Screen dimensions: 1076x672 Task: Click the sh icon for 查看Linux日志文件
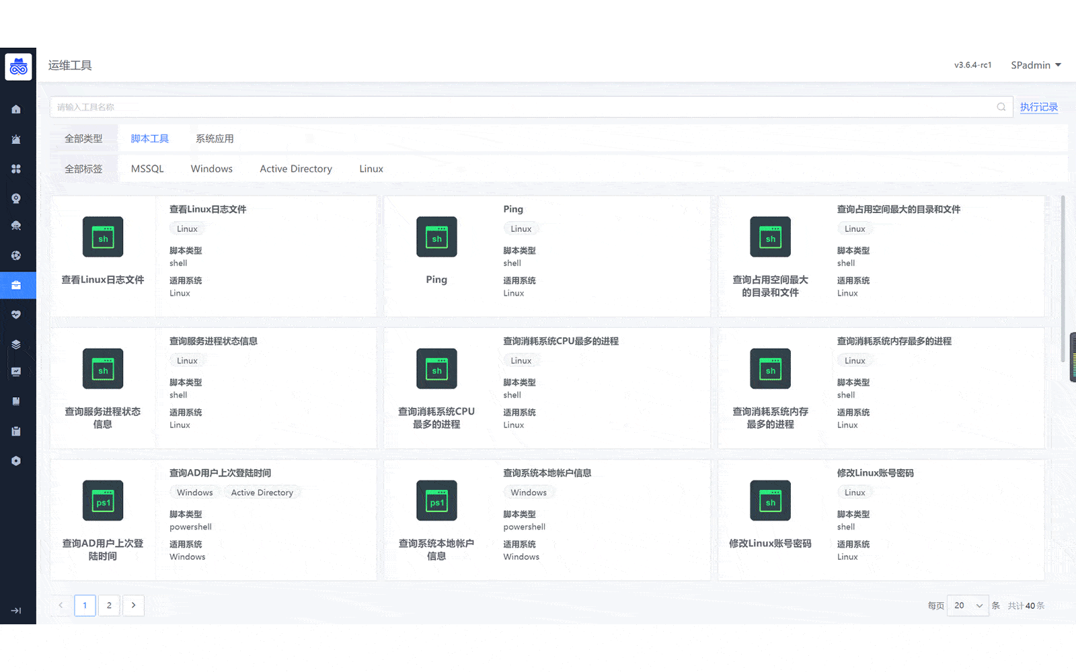103,237
